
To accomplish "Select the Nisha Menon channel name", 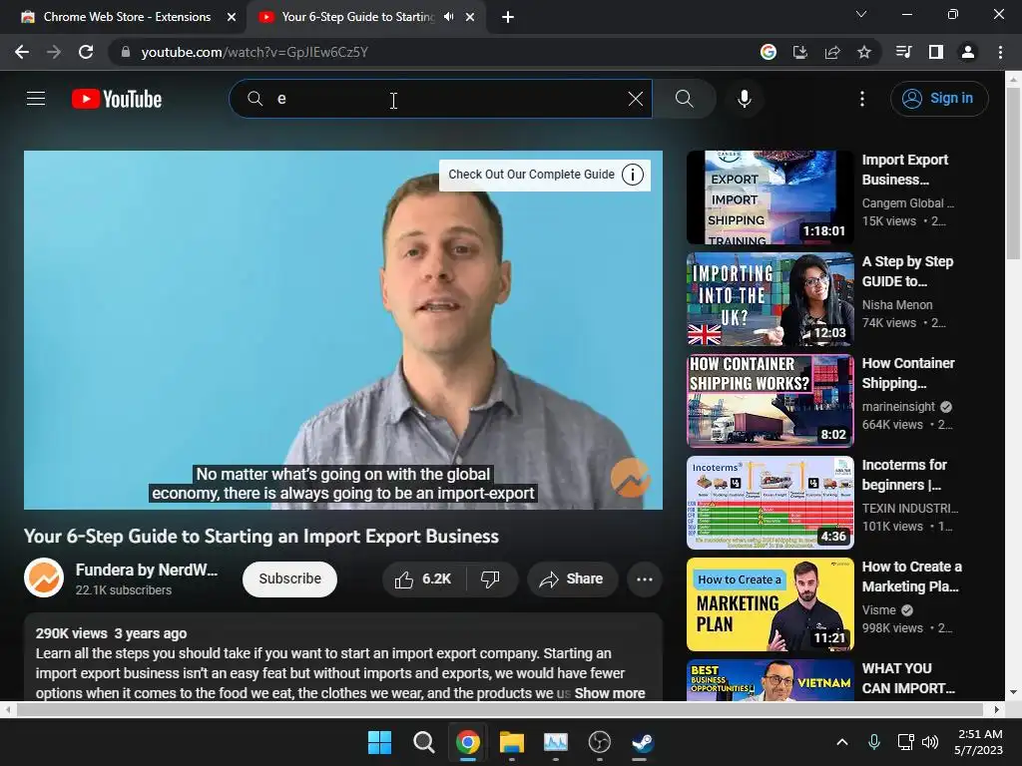I will point(897,305).
